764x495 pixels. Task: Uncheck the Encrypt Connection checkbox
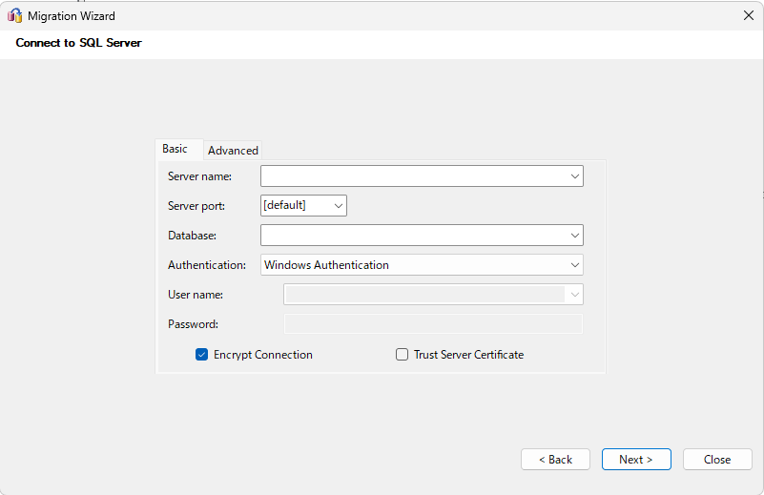202,355
